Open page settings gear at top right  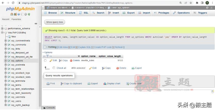pos(207,8)
